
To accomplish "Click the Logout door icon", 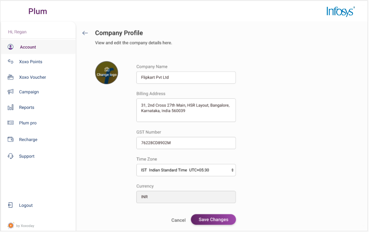I will coord(10,205).
